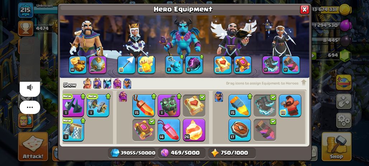Toggle Royal Champion equipment filter
This screenshot has height=166, width=369.
point(127,84)
